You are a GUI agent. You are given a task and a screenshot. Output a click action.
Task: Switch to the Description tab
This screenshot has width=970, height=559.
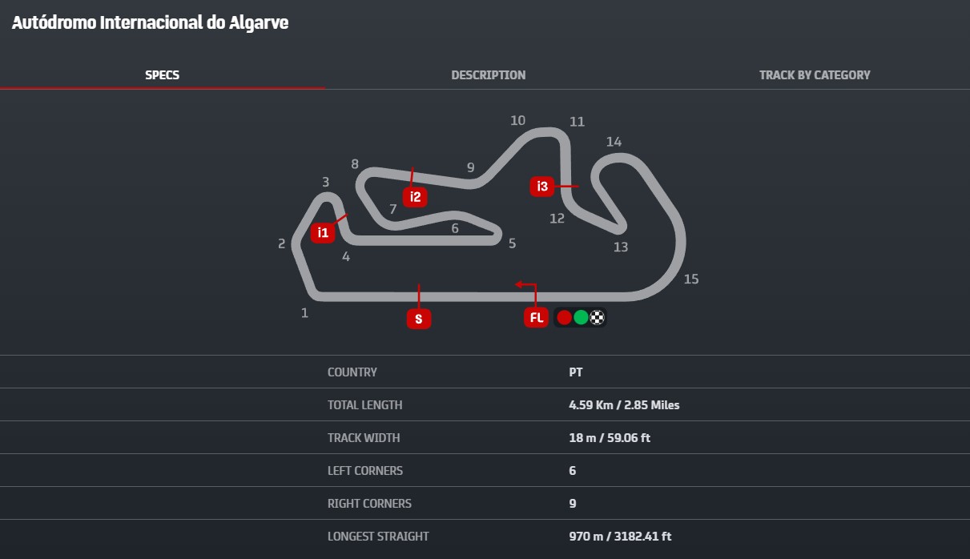click(x=489, y=74)
